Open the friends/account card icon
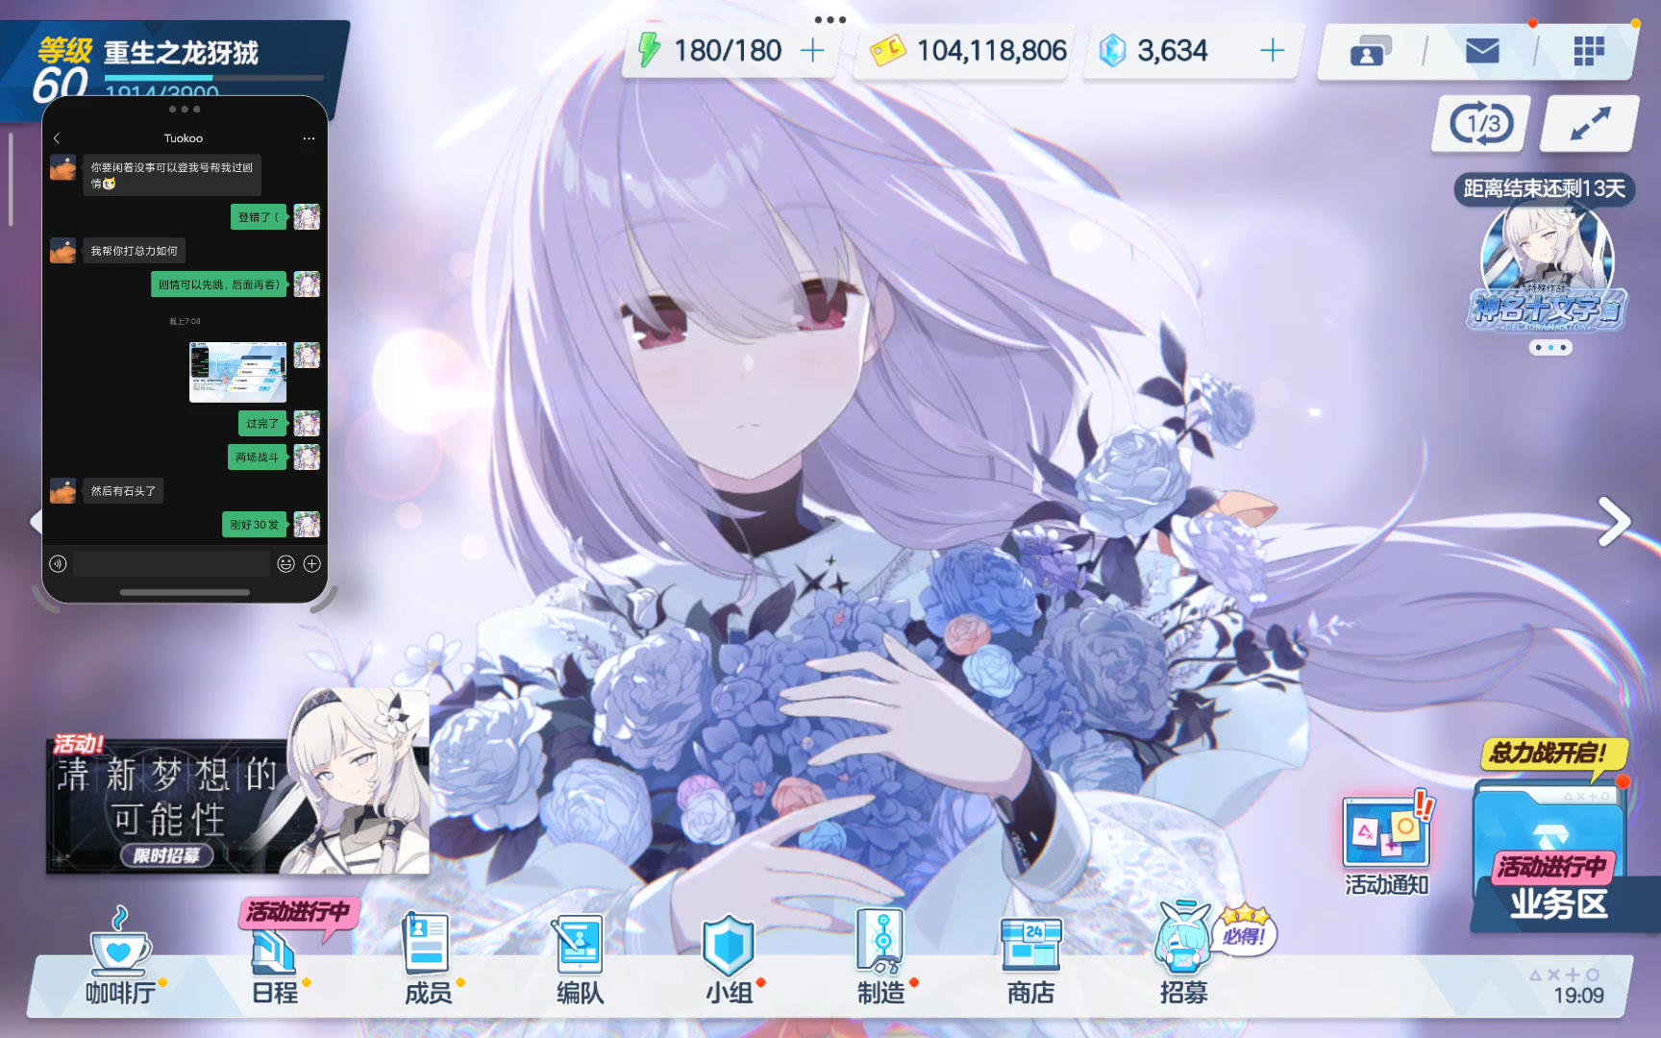1661x1038 pixels. click(1372, 51)
